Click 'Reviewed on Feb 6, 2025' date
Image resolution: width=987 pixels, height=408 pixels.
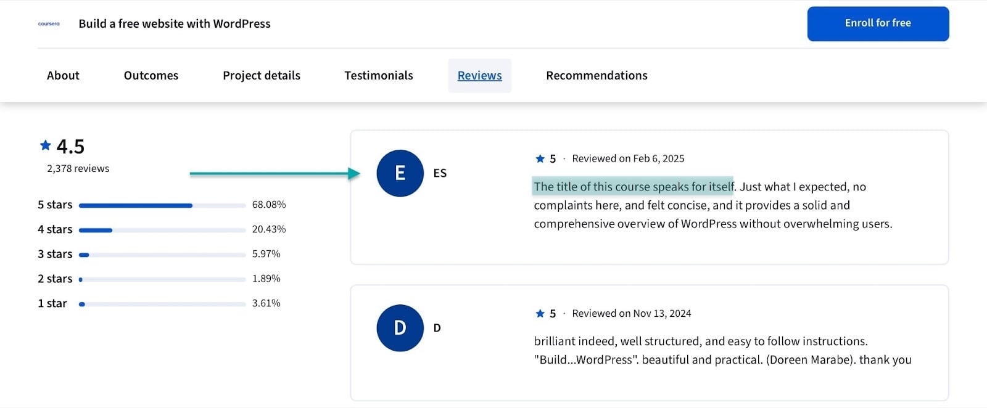pyautogui.click(x=628, y=158)
